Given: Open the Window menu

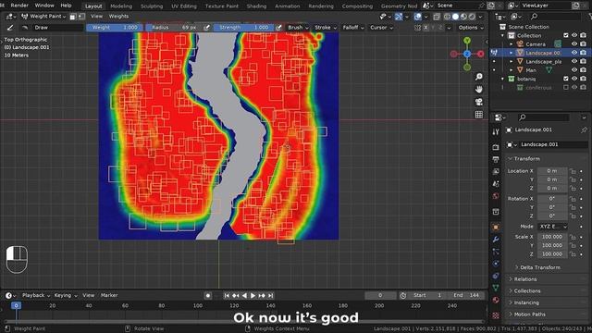Looking at the screenshot, I should click(x=44, y=6).
